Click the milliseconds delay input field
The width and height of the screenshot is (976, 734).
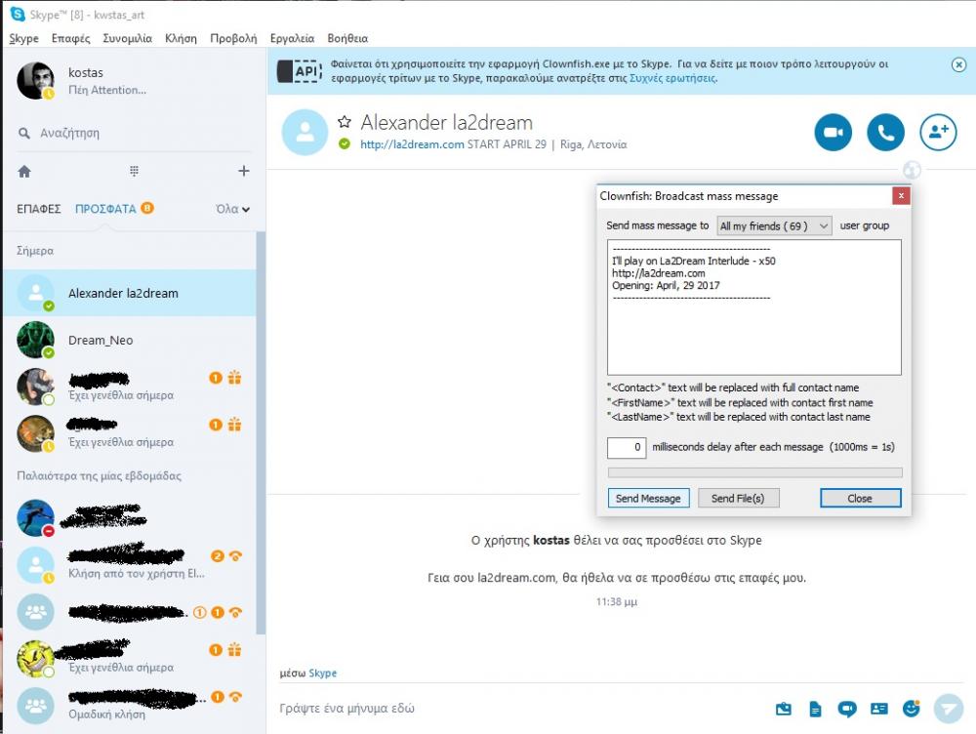[627, 447]
